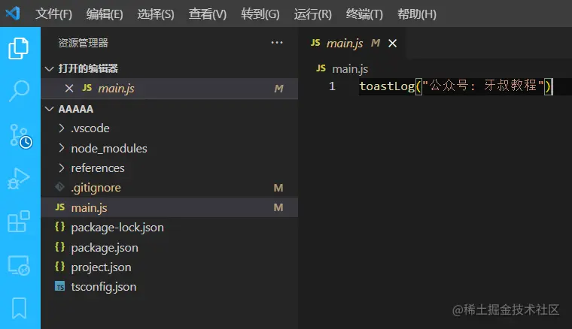This screenshot has height=329, width=572.
Task: Open the 查看(V) menu
Action: (x=208, y=14)
